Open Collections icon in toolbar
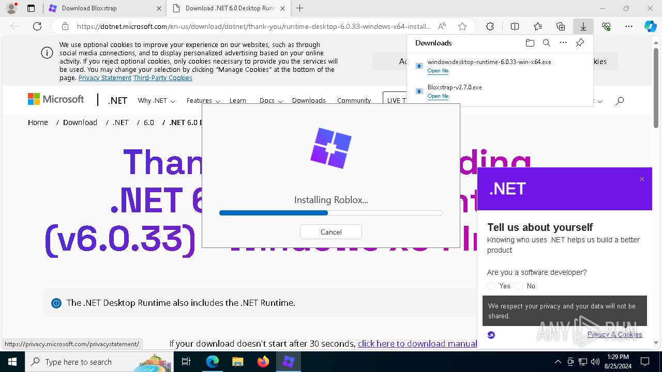The image size is (662, 372). (561, 26)
